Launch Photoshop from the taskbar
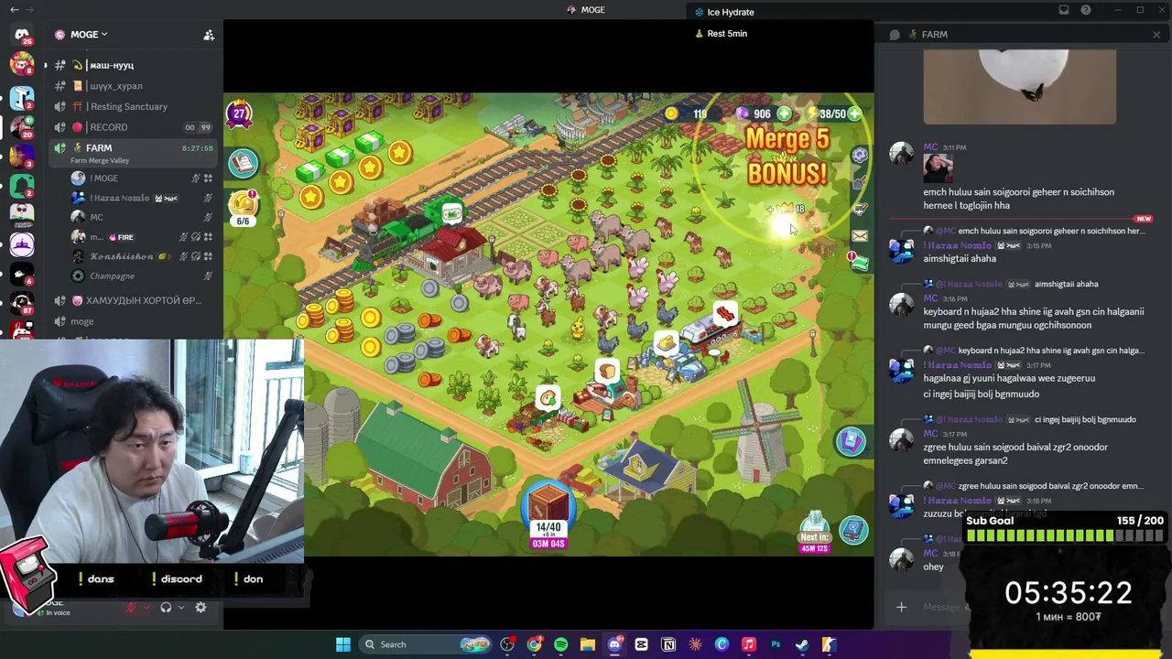This screenshot has width=1172, height=659. point(776,644)
